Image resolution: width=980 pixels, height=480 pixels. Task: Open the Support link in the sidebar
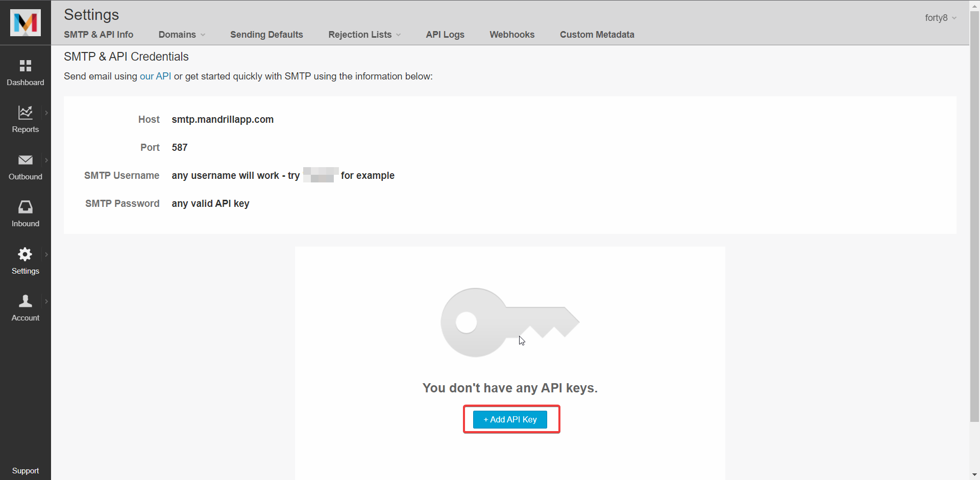[26, 471]
